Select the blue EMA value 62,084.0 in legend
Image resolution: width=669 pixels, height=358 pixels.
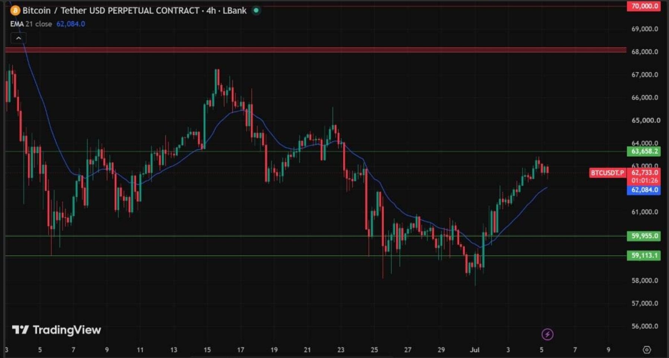pyautogui.click(x=71, y=24)
